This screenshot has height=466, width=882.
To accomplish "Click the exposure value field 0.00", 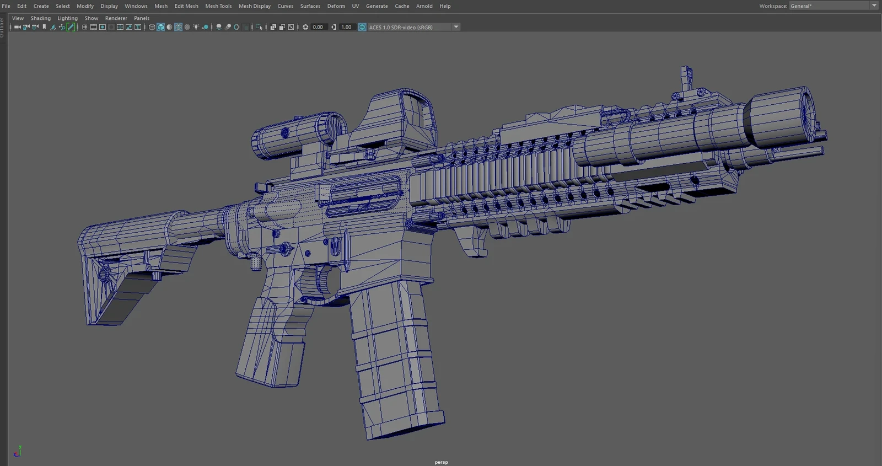I will click(x=319, y=27).
